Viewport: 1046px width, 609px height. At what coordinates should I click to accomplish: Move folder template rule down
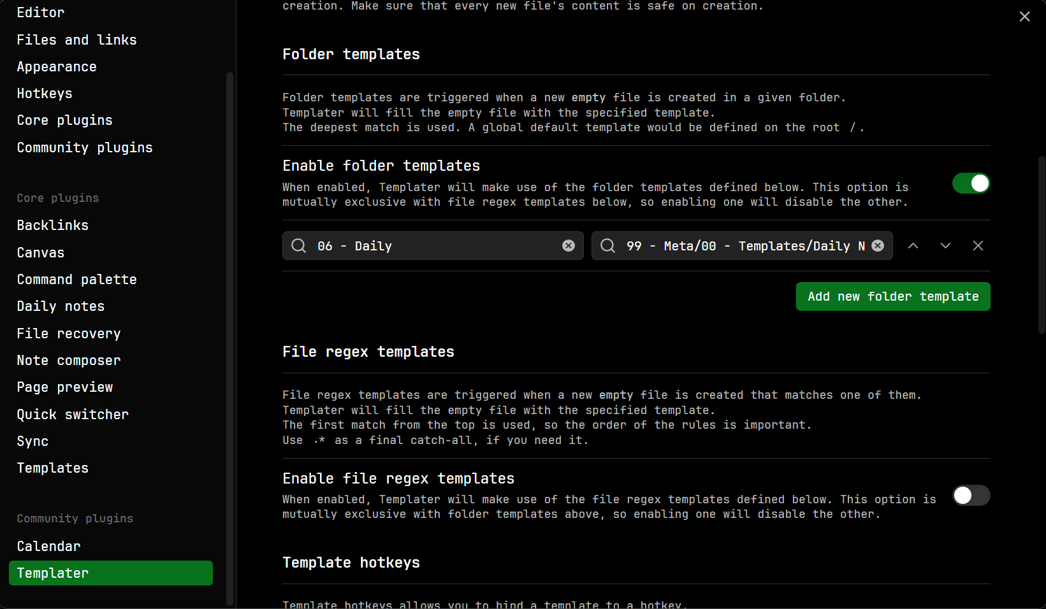point(945,246)
